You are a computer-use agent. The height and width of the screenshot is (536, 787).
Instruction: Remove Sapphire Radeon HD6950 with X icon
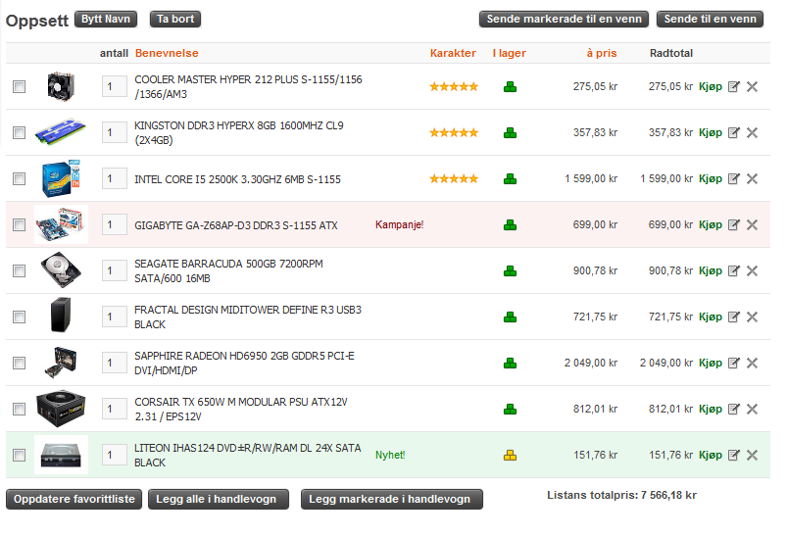click(752, 364)
